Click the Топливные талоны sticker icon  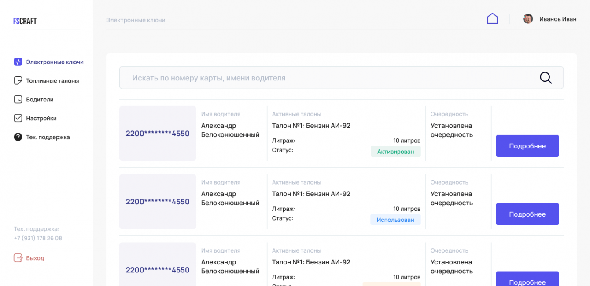18,81
